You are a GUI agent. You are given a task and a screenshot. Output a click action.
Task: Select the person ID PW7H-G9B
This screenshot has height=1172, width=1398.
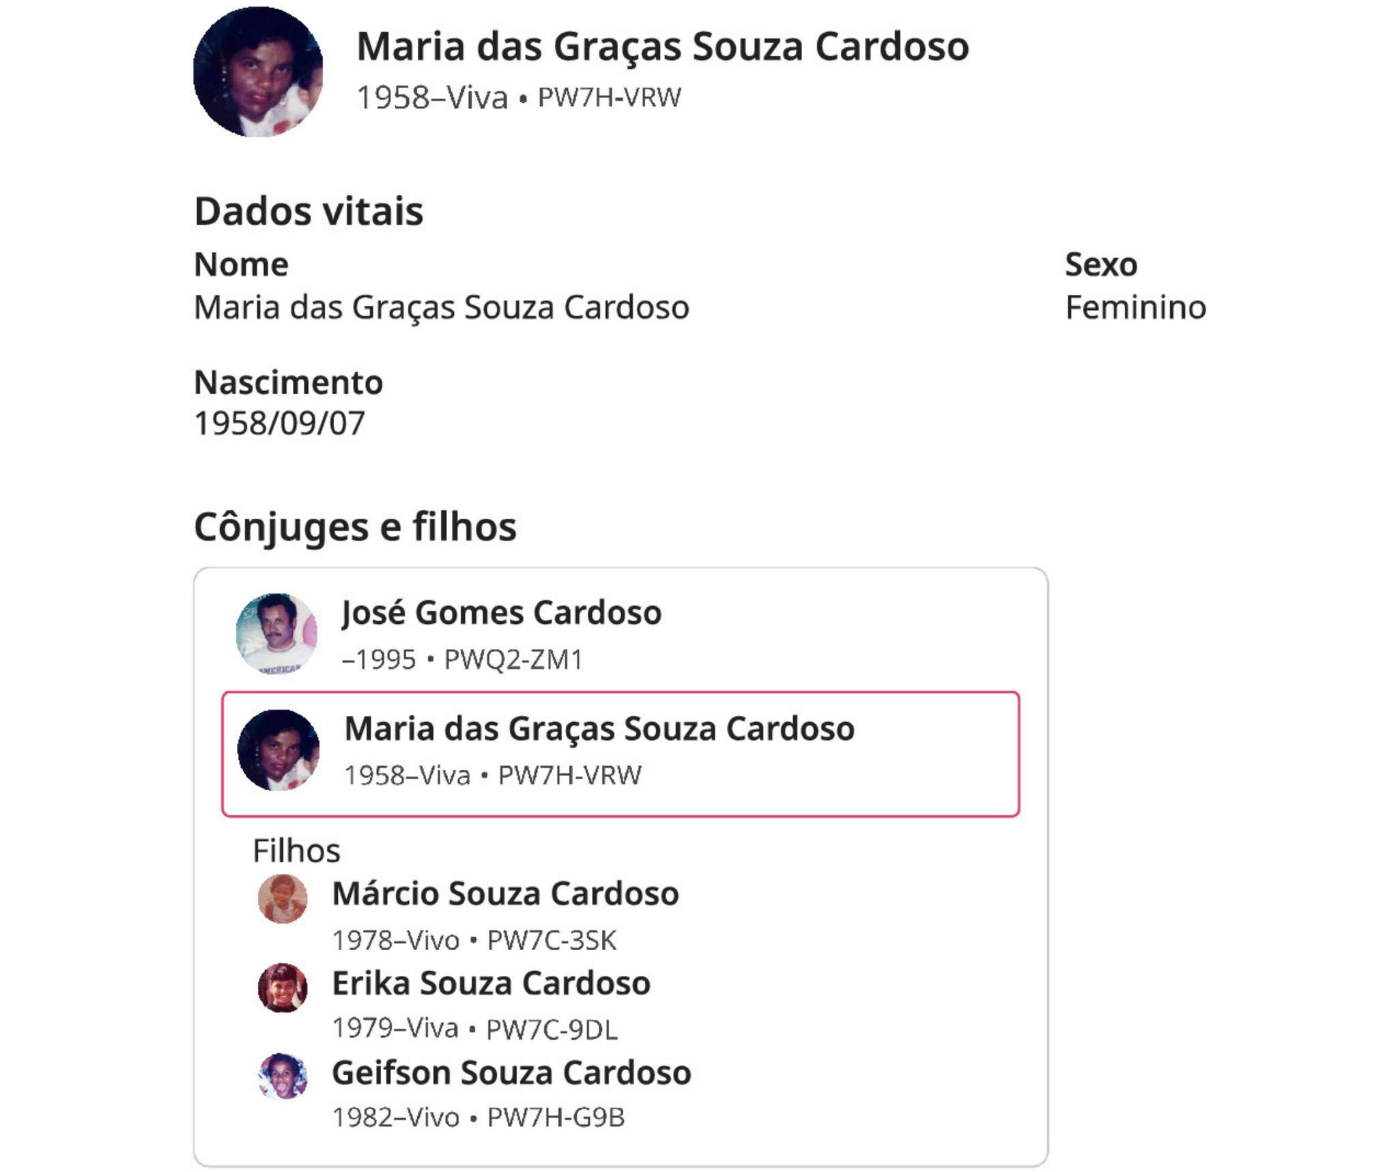click(x=556, y=1117)
